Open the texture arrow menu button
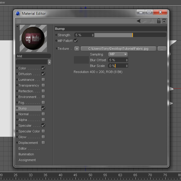The width and height of the screenshot is (181, 181). (x=77, y=49)
